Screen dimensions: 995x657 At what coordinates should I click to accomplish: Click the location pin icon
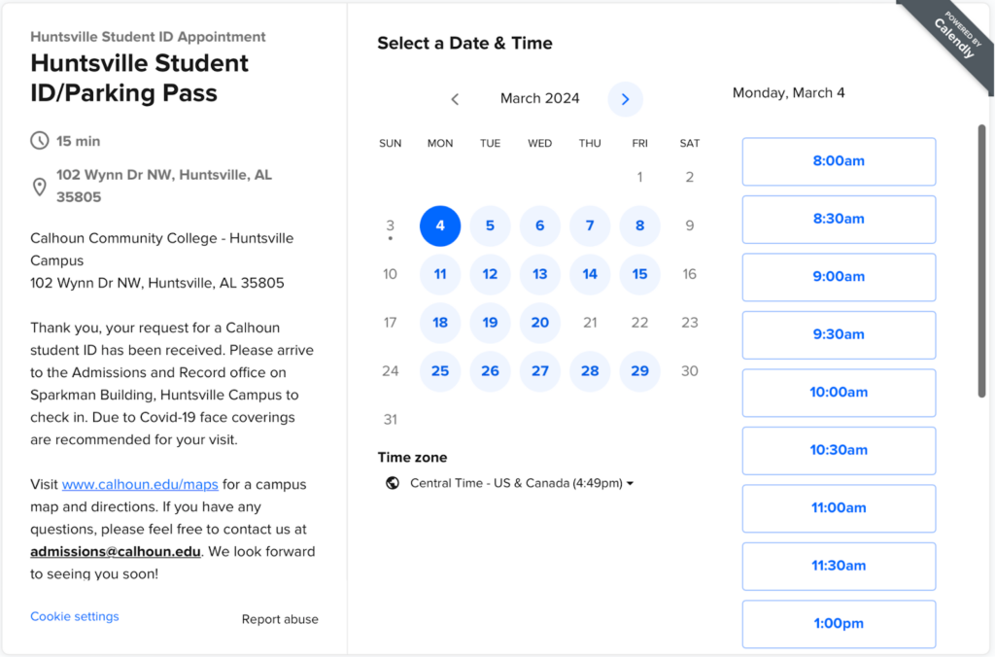coord(40,187)
